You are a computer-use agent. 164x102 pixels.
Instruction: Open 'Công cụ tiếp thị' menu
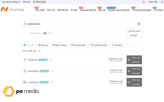coord(88,10)
